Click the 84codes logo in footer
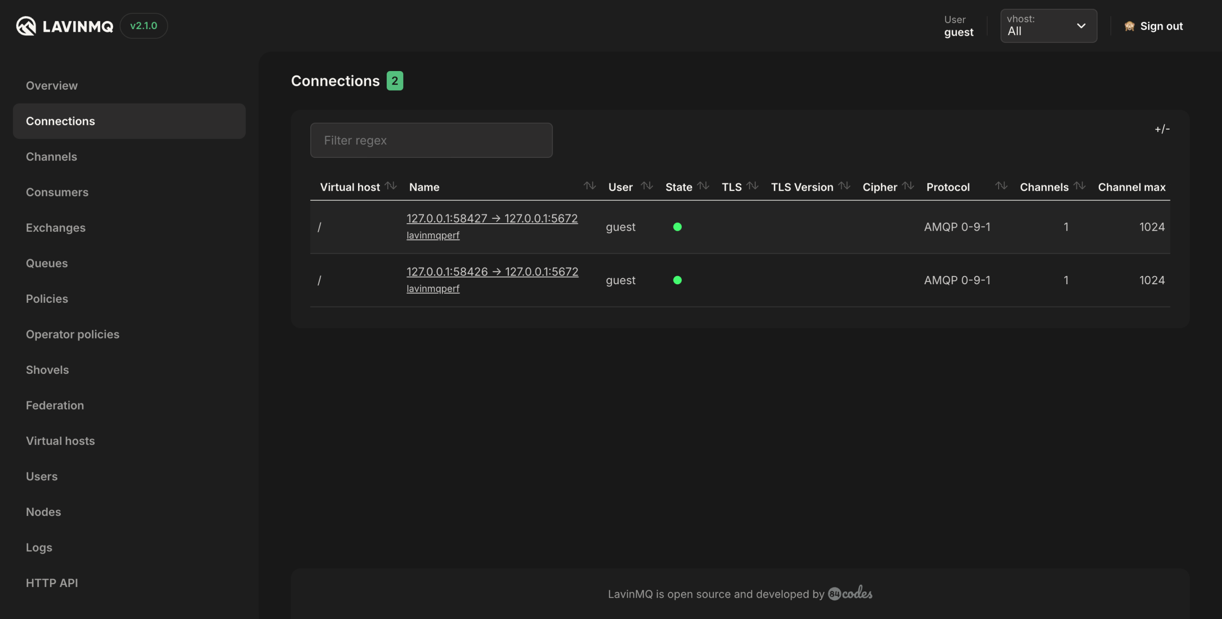Viewport: 1222px width, 619px height. [850, 593]
